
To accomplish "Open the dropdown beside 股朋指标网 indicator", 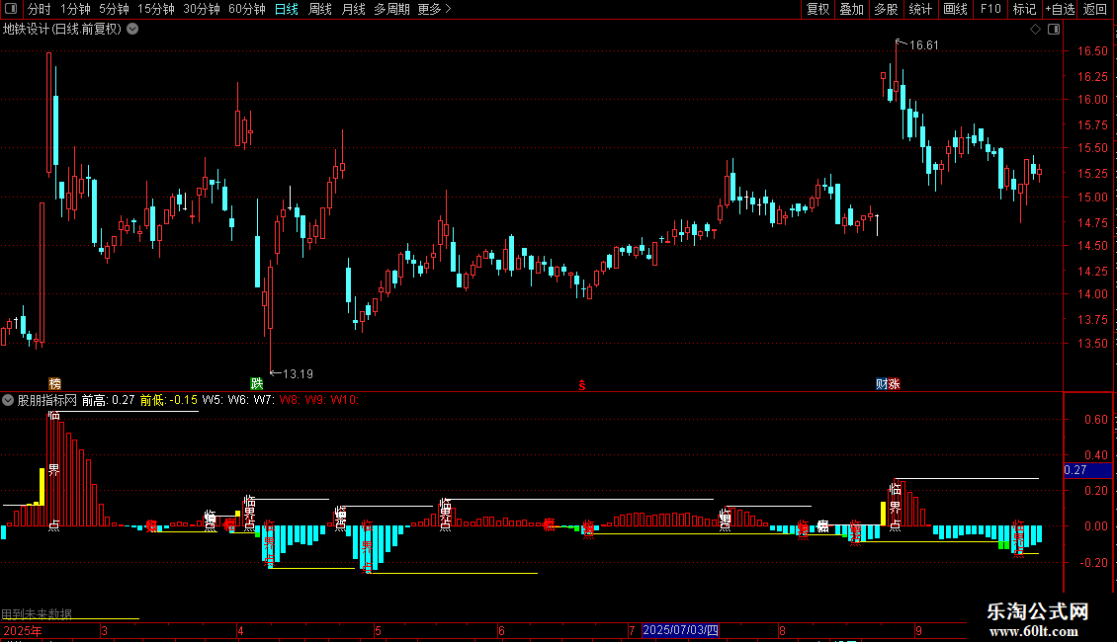I will click(8, 400).
